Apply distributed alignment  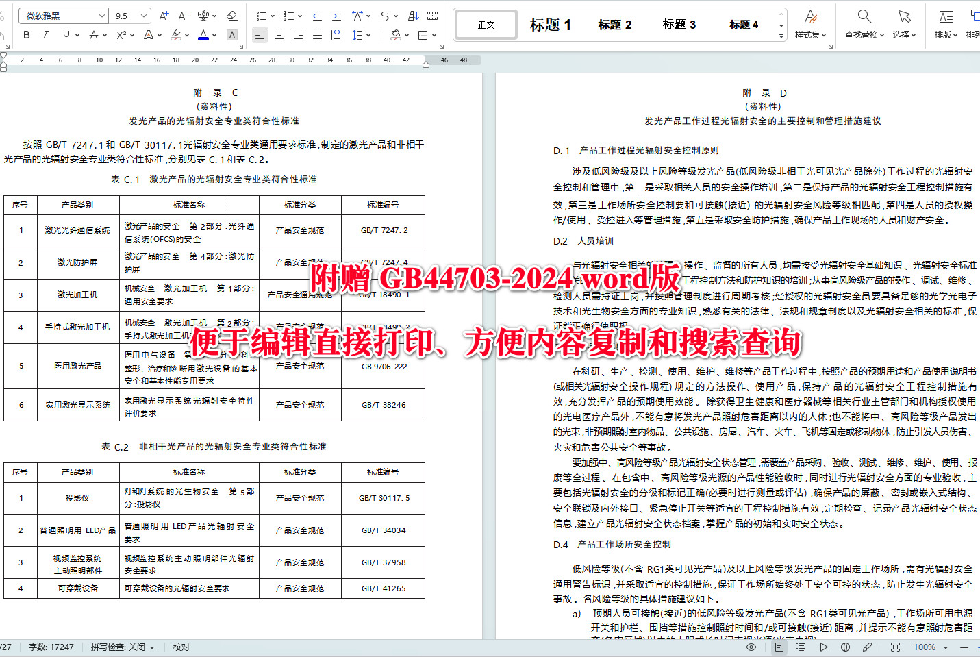[x=337, y=35]
